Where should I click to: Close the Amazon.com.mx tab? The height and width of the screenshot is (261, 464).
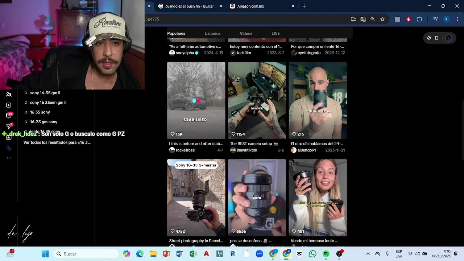tap(293, 6)
